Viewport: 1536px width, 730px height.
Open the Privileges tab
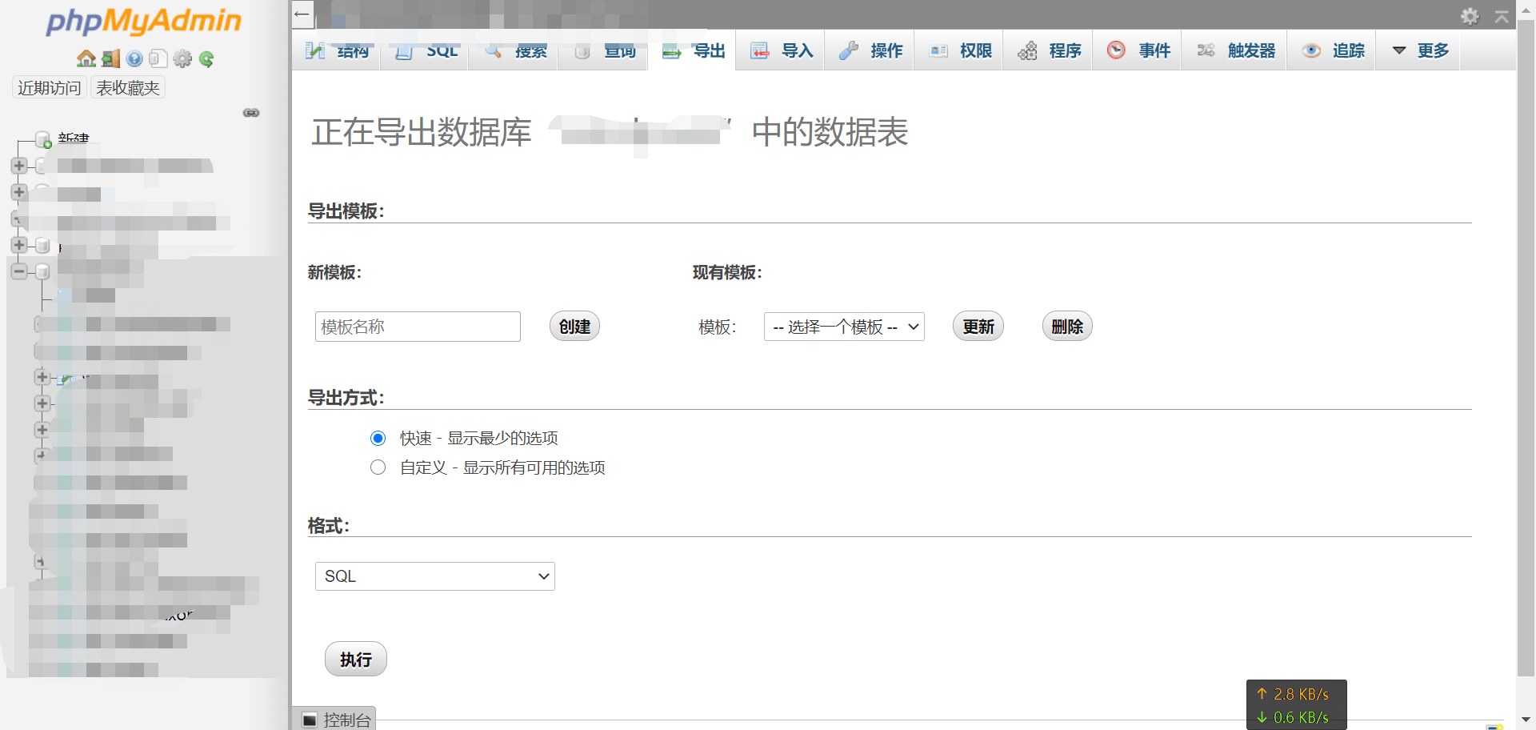[960, 50]
